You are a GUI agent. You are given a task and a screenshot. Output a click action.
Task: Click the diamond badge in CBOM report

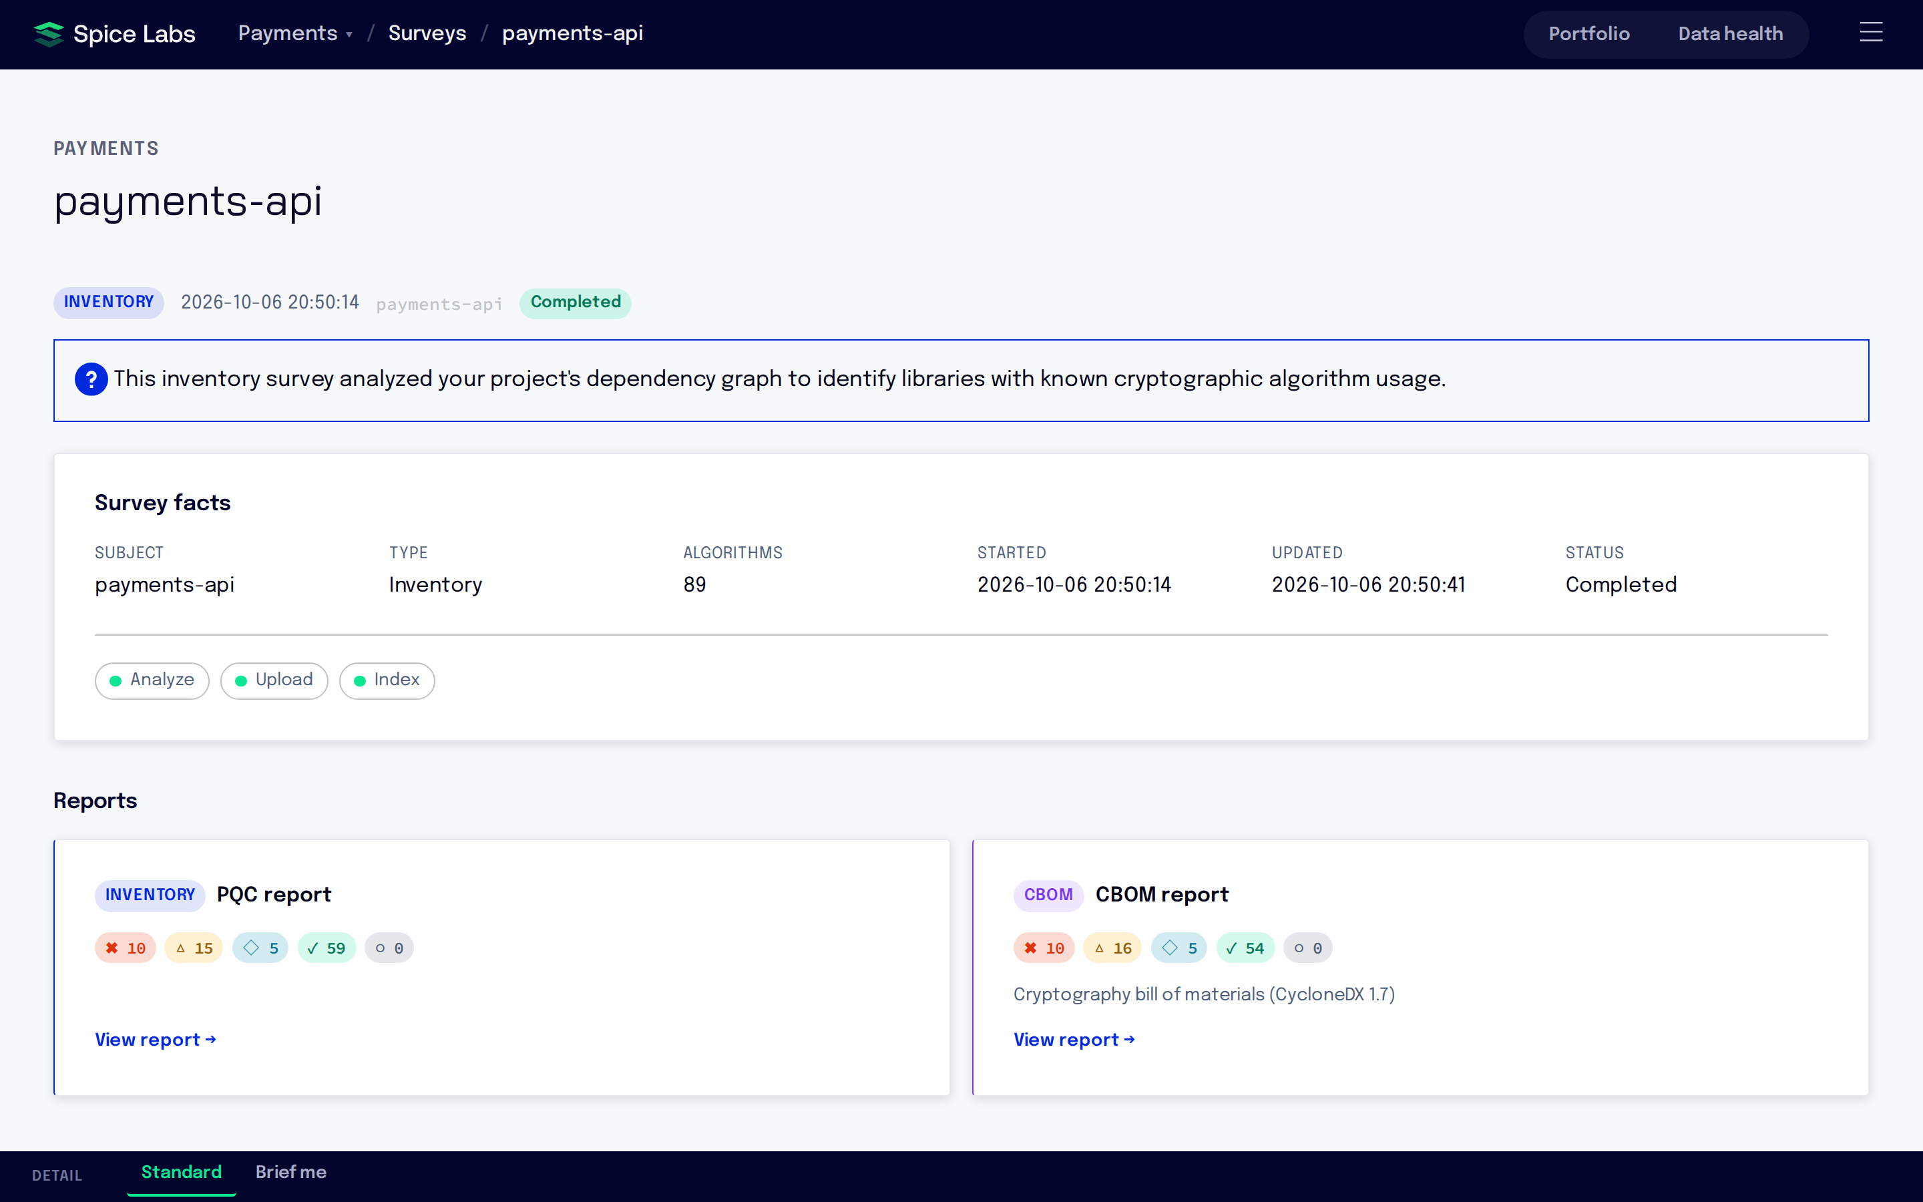(x=1179, y=948)
